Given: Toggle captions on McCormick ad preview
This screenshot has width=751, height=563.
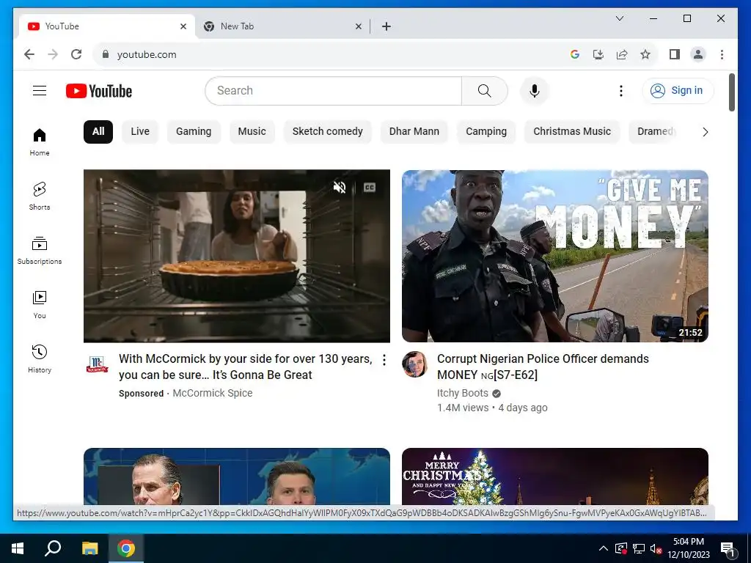Looking at the screenshot, I should coord(370,187).
